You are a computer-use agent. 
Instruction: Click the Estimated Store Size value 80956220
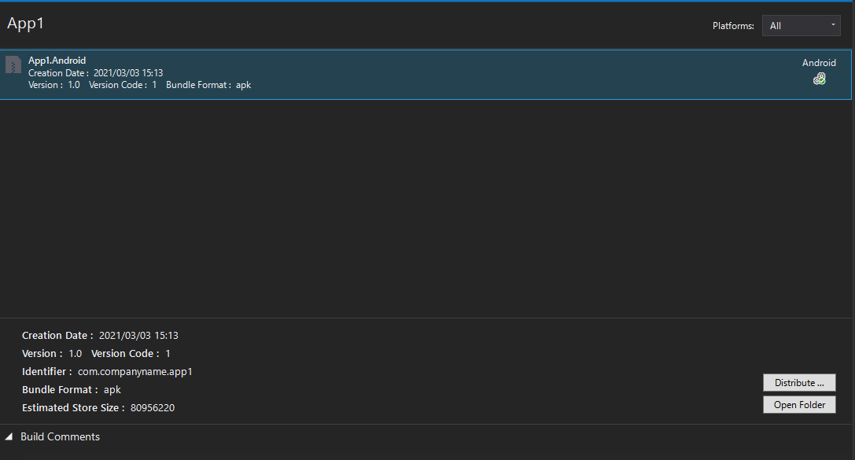tap(153, 407)
